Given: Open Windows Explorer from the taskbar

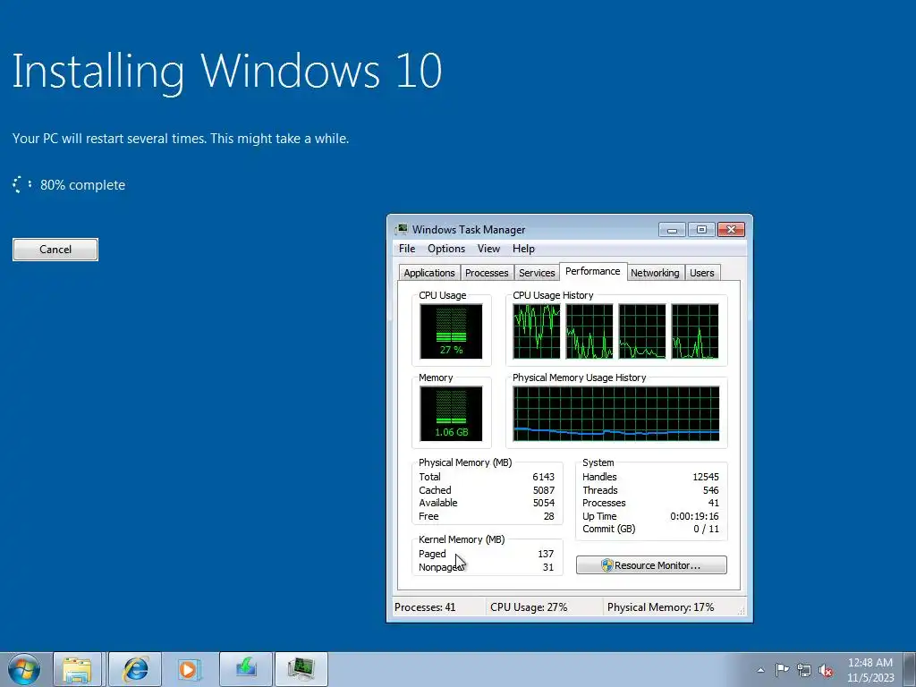Looking at the screenshot, I should pyautogui.click(x=78, y=669).
